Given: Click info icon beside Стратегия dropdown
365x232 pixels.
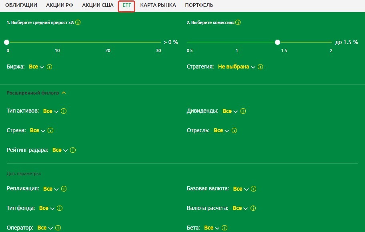Looking at the screenshot, I should pos(261,67).
